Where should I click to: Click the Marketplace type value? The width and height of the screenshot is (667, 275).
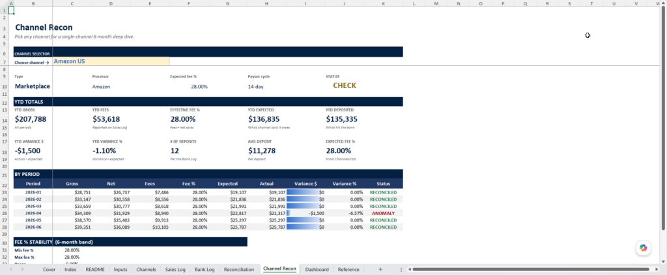[33, 86]
